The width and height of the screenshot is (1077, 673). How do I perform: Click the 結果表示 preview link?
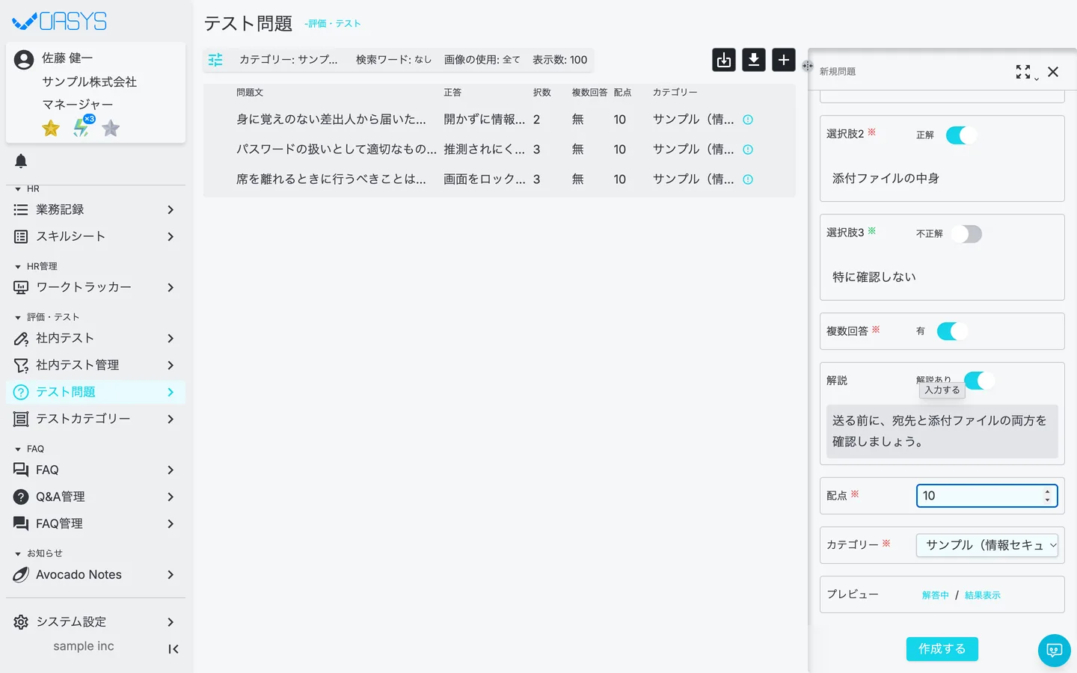pos(983,595)
